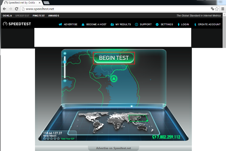
Task: Click Advertise on Speedtest.net tab
Action: point(113,148)
